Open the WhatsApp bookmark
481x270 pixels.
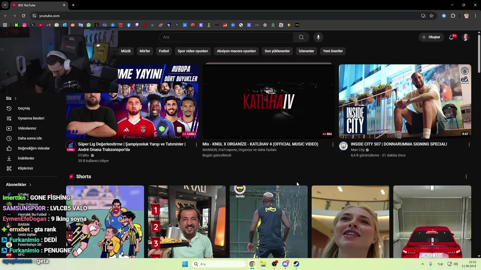pos(89,25)
